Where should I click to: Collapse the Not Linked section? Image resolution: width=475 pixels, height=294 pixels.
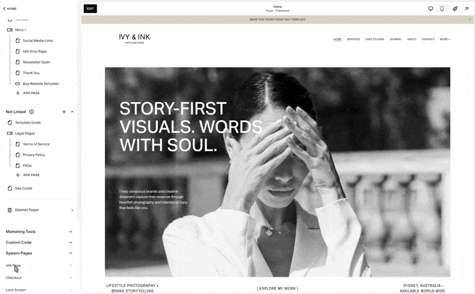click(72, 112)
